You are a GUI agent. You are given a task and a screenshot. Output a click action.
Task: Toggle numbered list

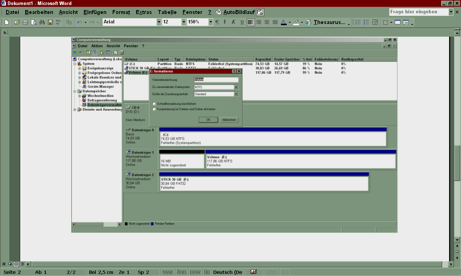tap(358, 22)
